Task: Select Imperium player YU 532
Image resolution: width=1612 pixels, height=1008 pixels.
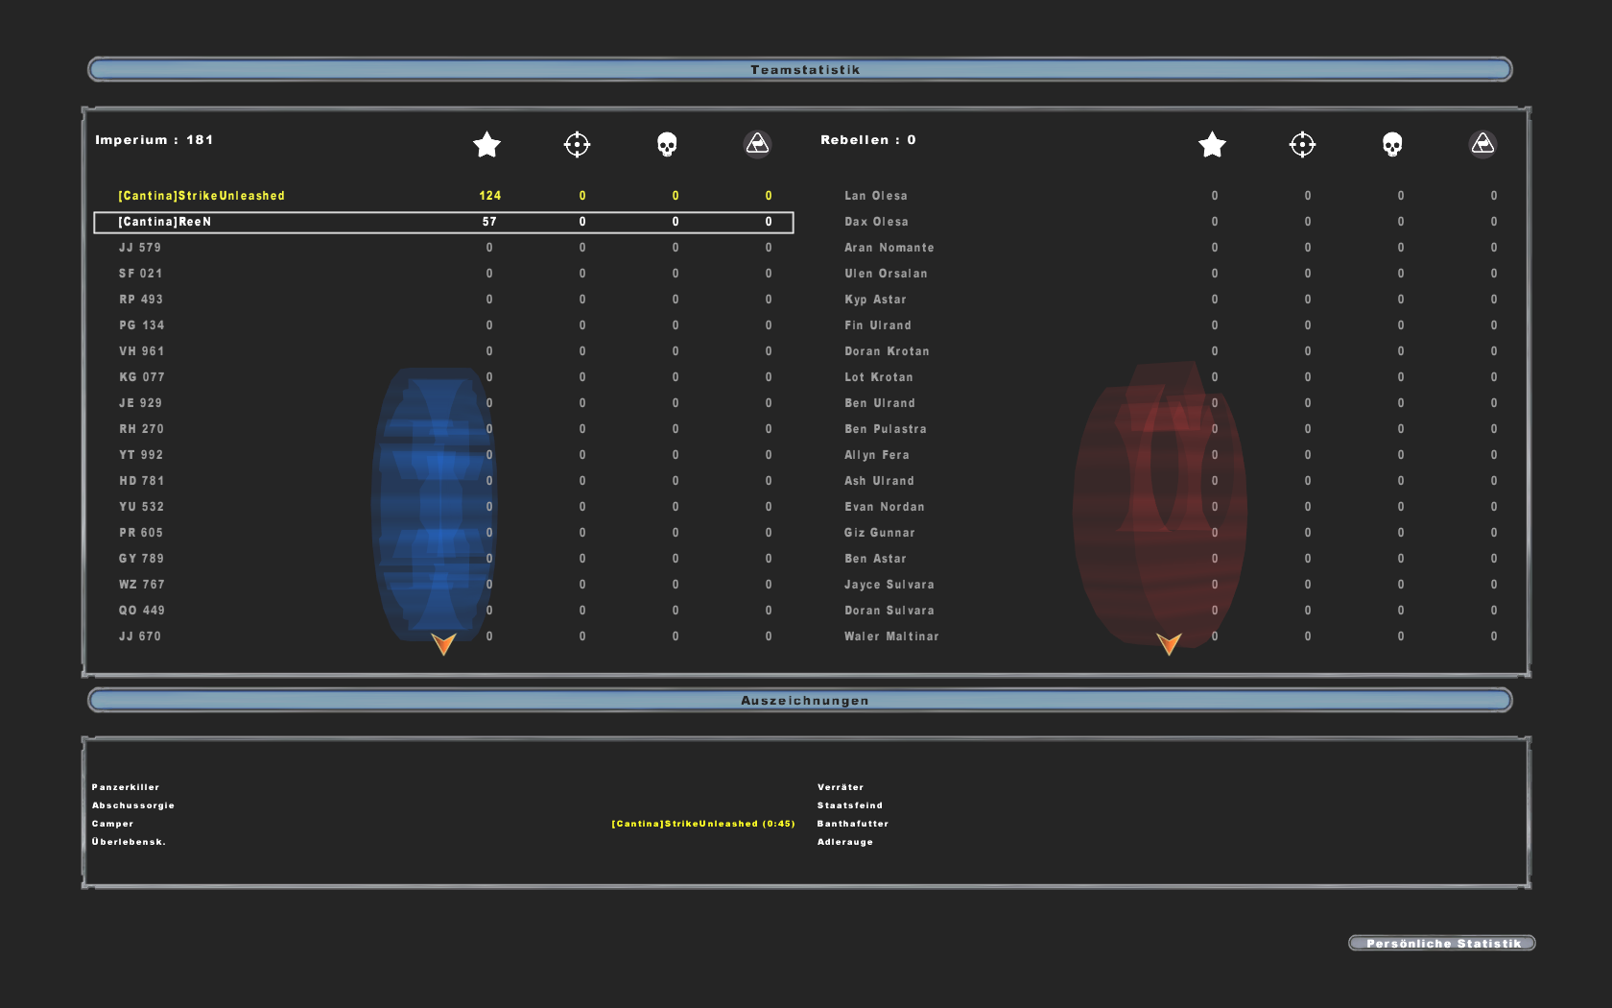Action: [x=142, y=507]
